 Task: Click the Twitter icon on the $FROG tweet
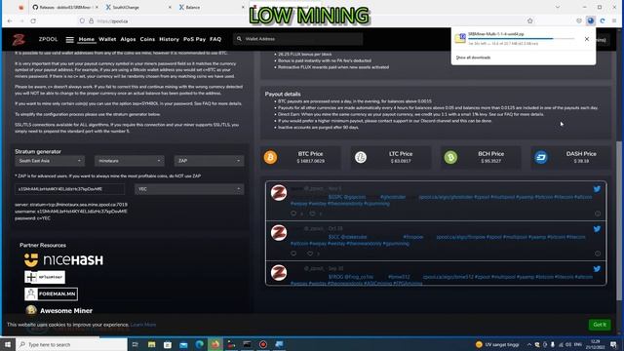[597, 269]
